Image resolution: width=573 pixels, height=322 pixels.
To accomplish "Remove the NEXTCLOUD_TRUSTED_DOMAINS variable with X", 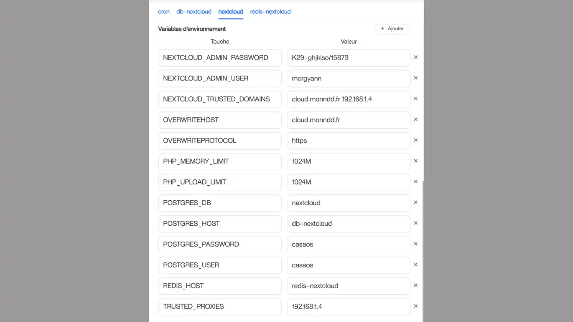I will (416, 99).
